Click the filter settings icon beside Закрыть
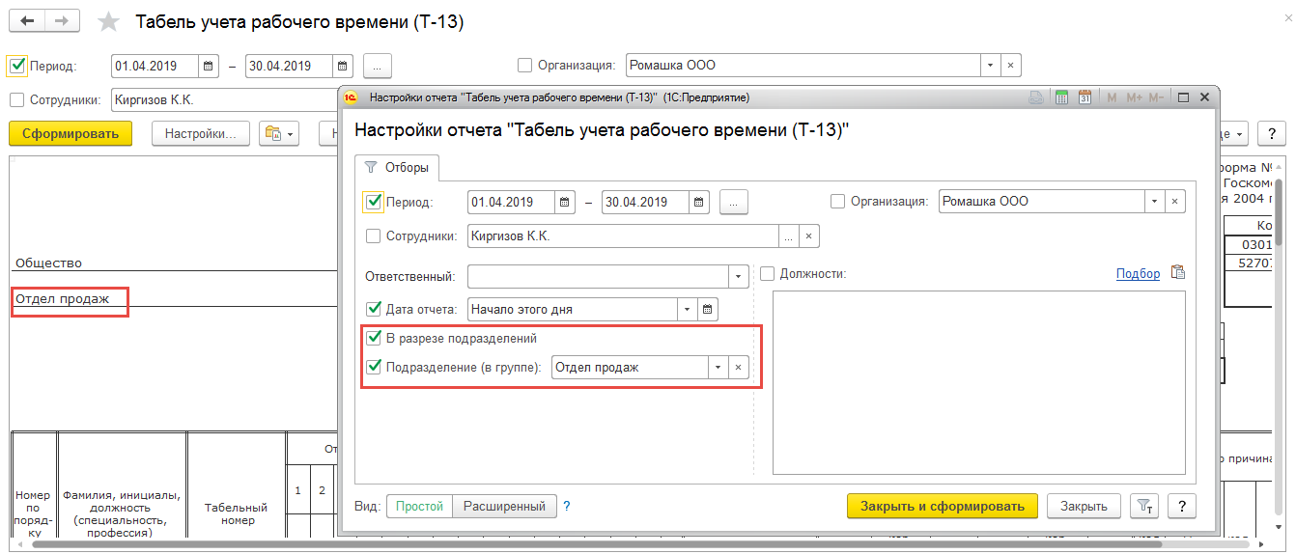Viewport: 1296px width, 554px height. [x=1143, y=506]
